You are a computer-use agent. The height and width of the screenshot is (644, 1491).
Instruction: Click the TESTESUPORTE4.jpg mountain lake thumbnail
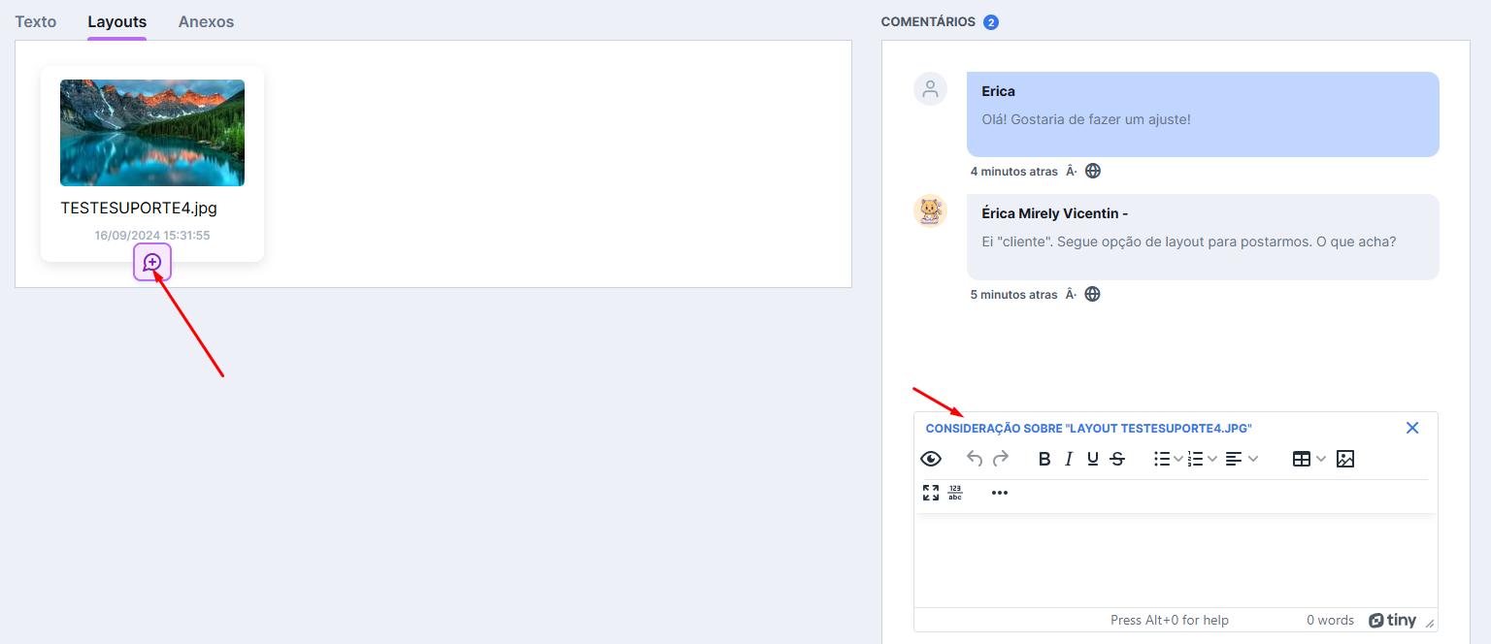click(x=152, y=133)
